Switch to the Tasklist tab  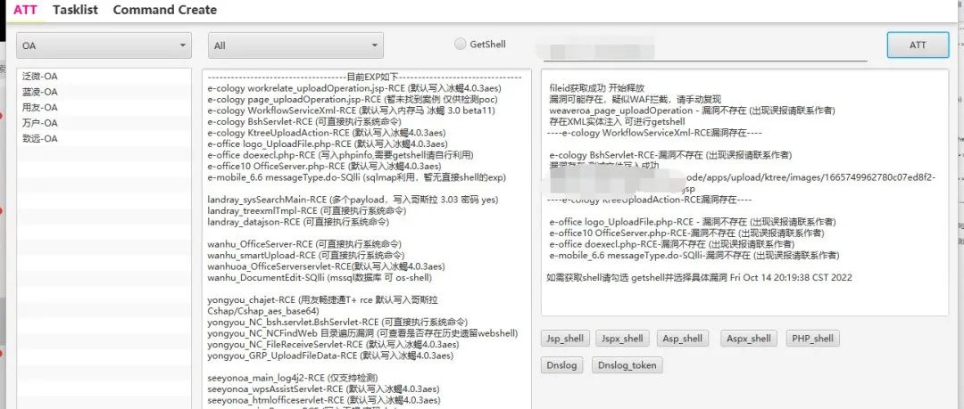pyautogui.click(x=75, y=10)
